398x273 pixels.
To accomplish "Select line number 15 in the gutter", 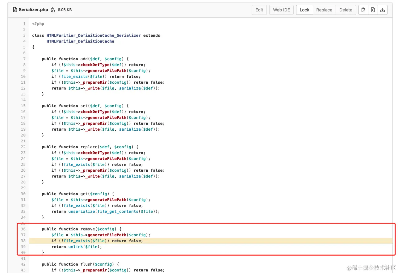I will coord(23,106).
